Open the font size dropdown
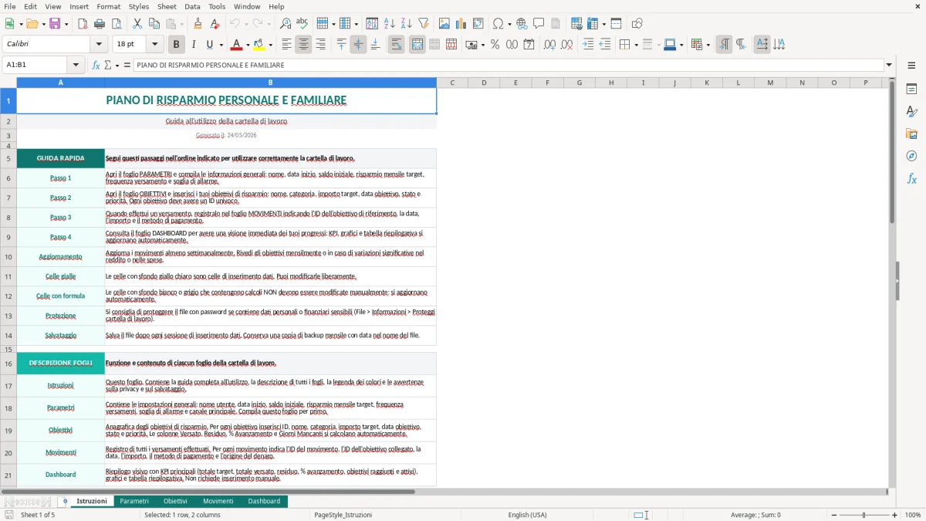Image resolution: width=926 pixels, height=521 pixels. [x=154, y=45]
